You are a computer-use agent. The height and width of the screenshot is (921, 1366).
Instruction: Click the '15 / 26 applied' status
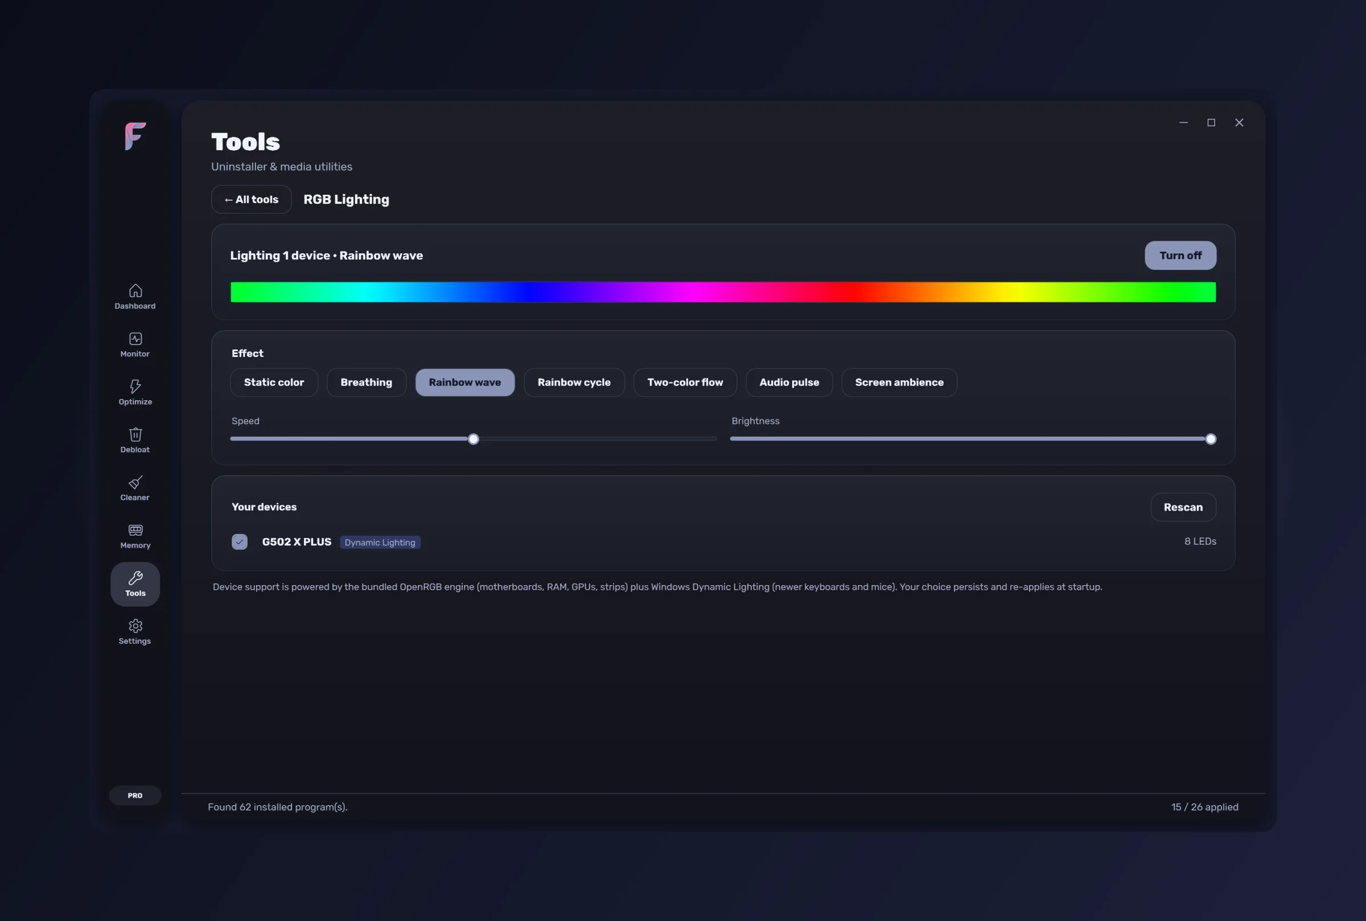tap(1204, 807)
